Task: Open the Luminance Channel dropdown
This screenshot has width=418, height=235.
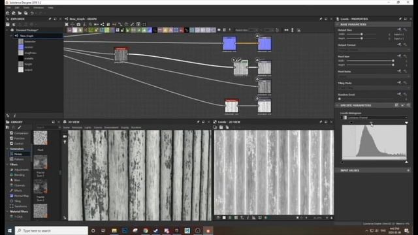Action: [374, 117]
